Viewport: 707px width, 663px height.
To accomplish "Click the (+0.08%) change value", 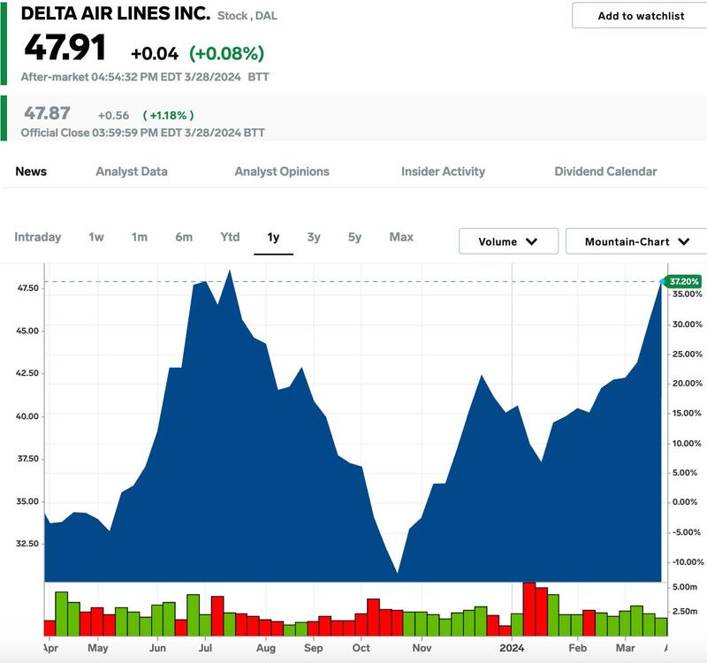I will tap(226, 54).
